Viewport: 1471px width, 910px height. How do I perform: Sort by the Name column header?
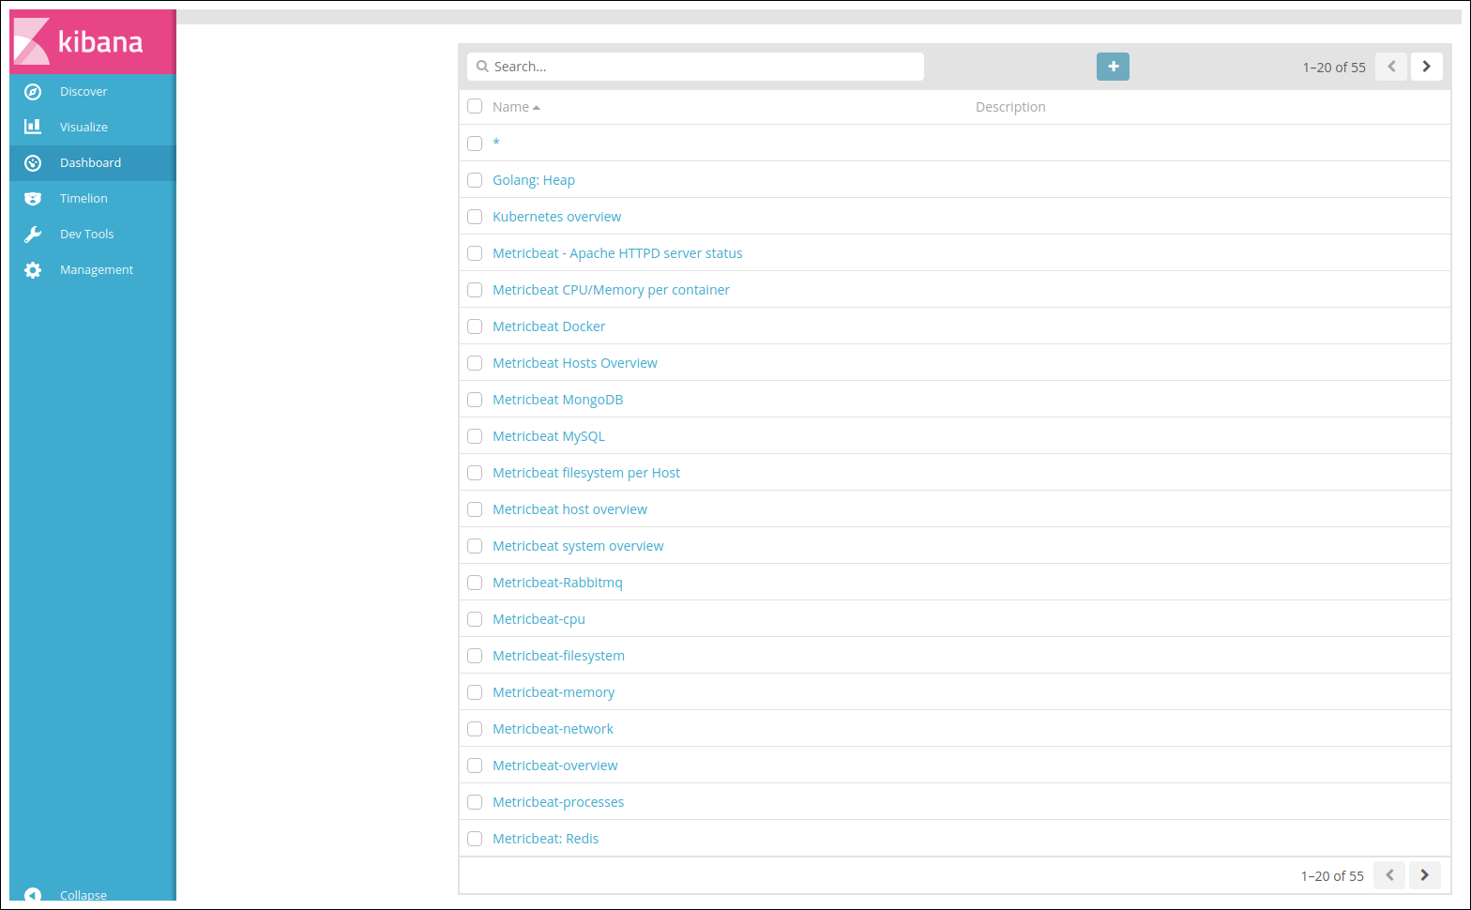516,107
